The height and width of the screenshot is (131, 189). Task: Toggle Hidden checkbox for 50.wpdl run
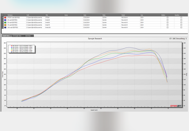pos(168,23)
